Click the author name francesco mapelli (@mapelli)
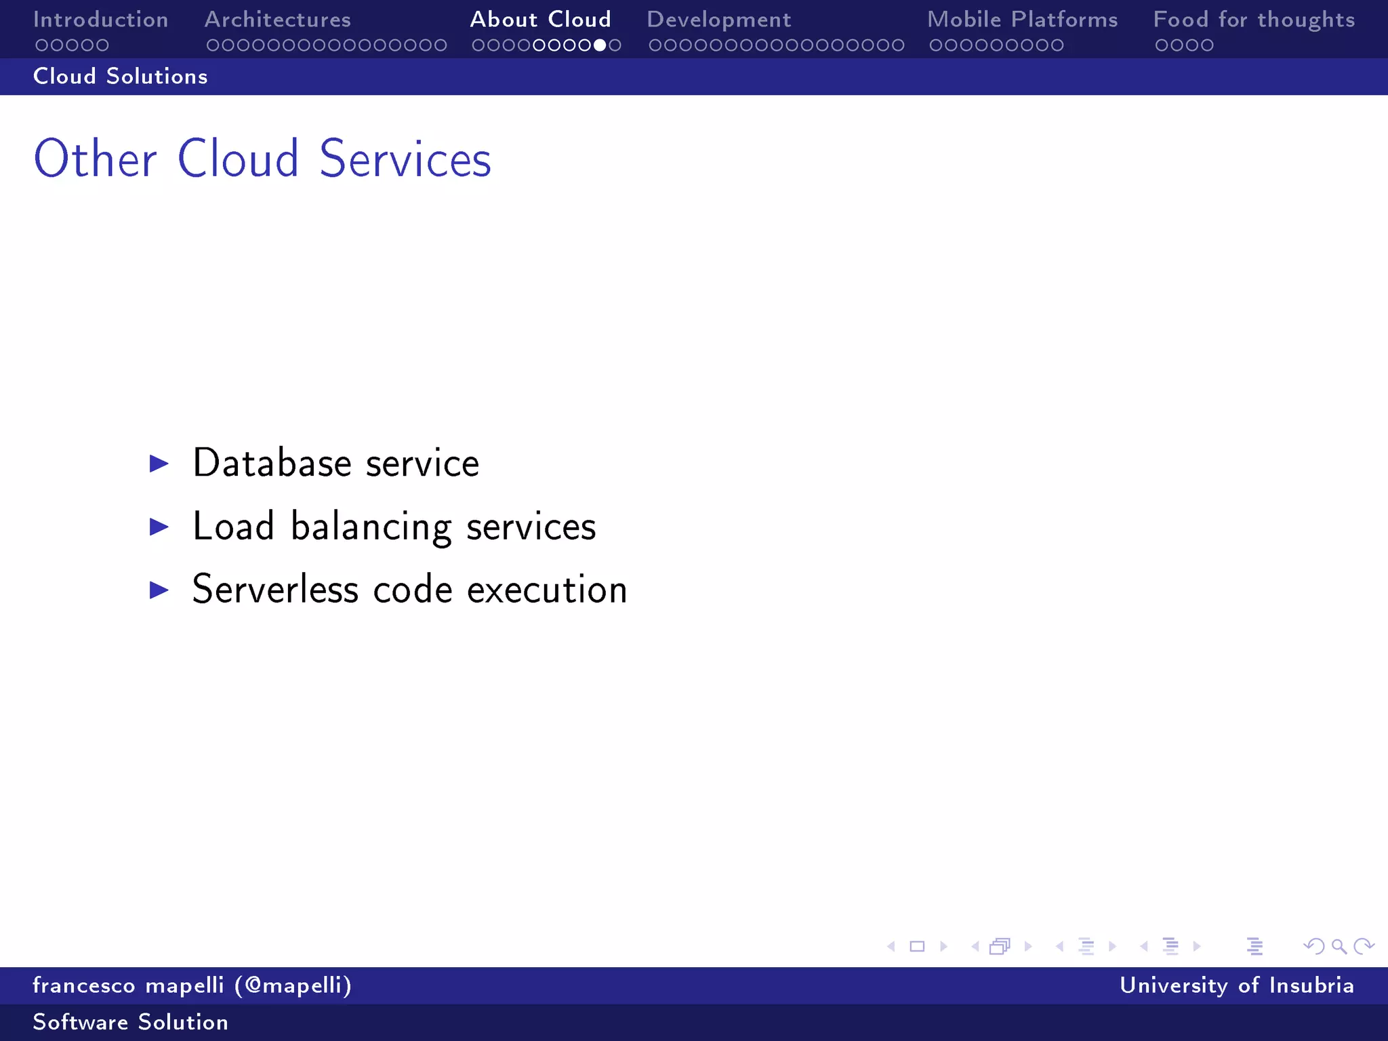 [192, 985]
